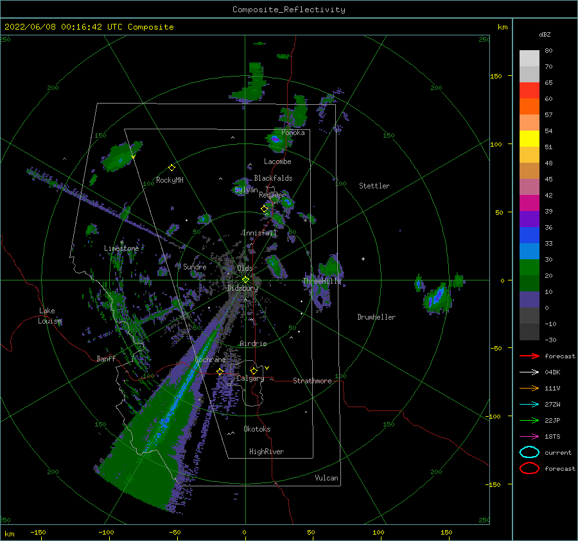Select the yellow diamond marker below Cochrane
This screenshot has height=541, width=578.
coord(220,371)
